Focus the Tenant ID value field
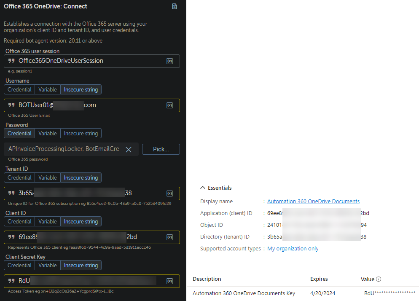This screenshot has height=301, width=419. coord(91,193)
